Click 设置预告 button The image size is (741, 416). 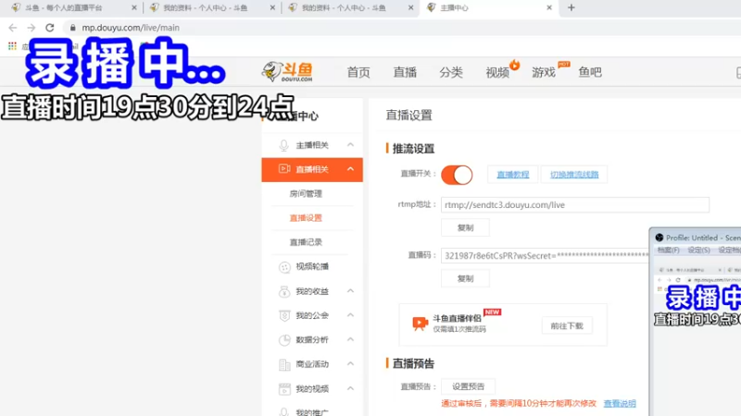click(468, 386)
